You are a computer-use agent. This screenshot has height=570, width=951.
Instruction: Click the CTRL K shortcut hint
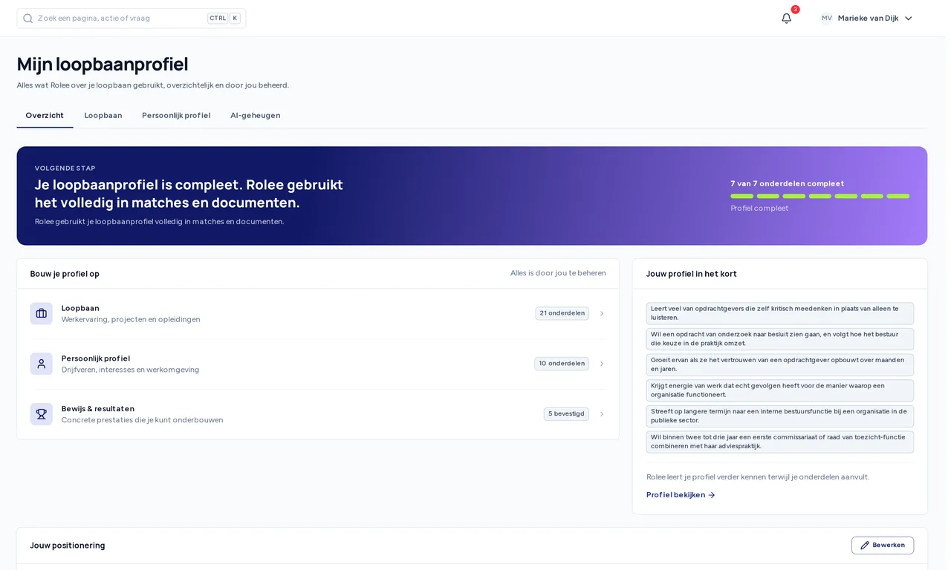[224, 19]
